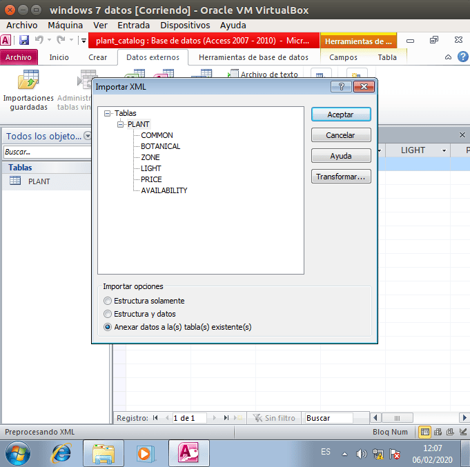
Task: Select the BOTANICAL item in the tree
Action: [x=160, y=146]
